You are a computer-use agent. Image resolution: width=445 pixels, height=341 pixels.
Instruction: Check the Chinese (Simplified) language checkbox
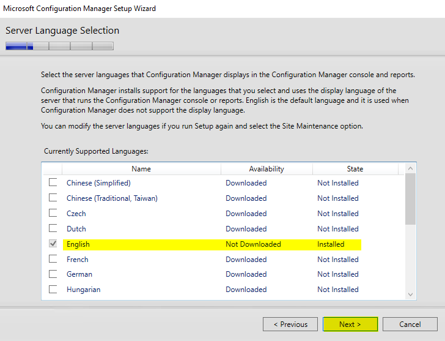53,182
